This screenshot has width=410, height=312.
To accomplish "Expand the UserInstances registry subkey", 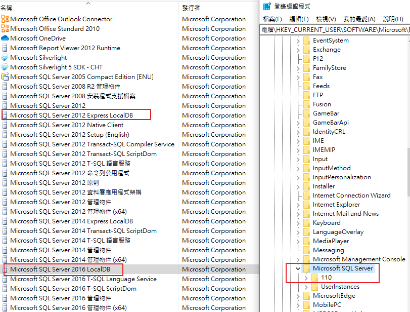I will 306,287.
